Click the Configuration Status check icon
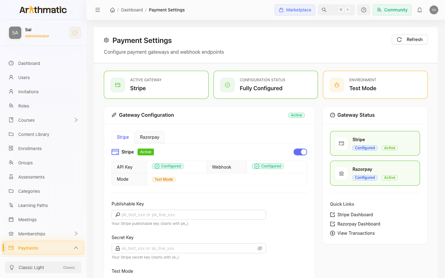445x278 pixels. coord(227,85)
